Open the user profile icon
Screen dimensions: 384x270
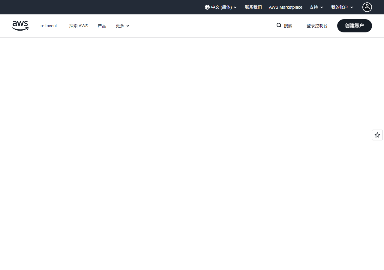click(x=367, y=7)
